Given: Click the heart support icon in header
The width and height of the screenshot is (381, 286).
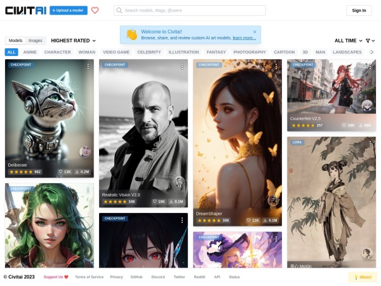Looking at the screenshot, I should tap(95, 10).
